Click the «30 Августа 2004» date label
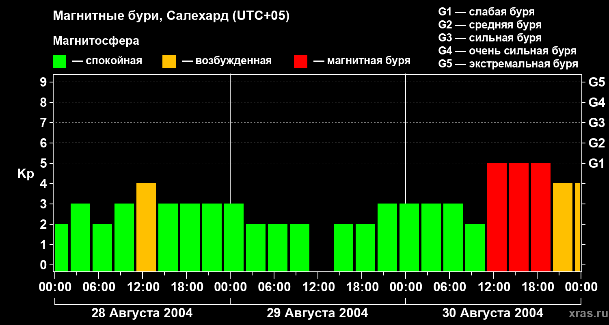Viewport: 609px width, 325px height. pos(493,313)
